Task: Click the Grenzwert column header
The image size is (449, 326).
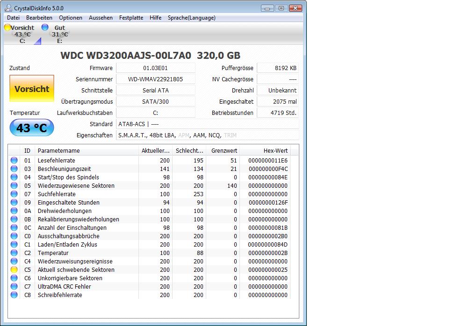Action: 223,151
